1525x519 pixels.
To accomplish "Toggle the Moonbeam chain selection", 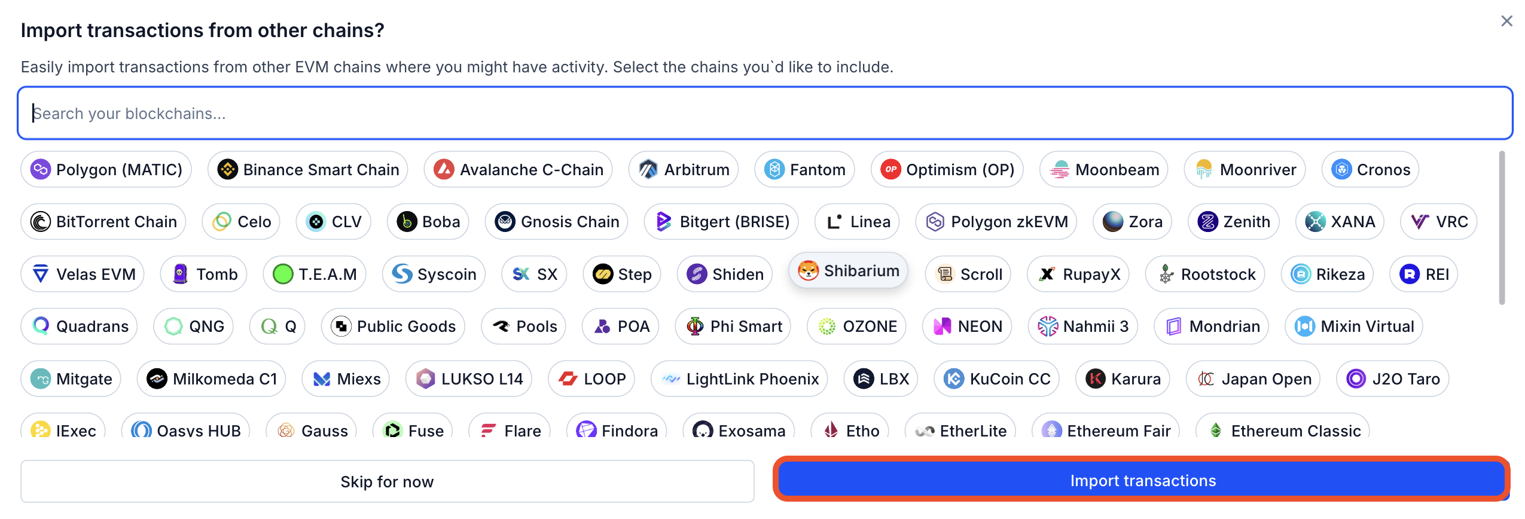I will 1103,170.
